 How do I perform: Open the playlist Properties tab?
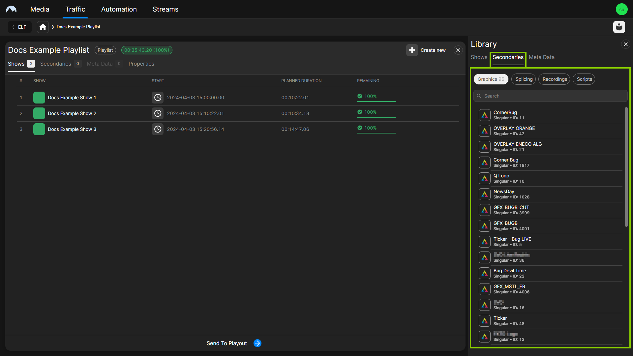[141, 64]
